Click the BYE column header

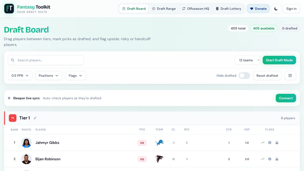pyautogui.click(x=187, y=130)
